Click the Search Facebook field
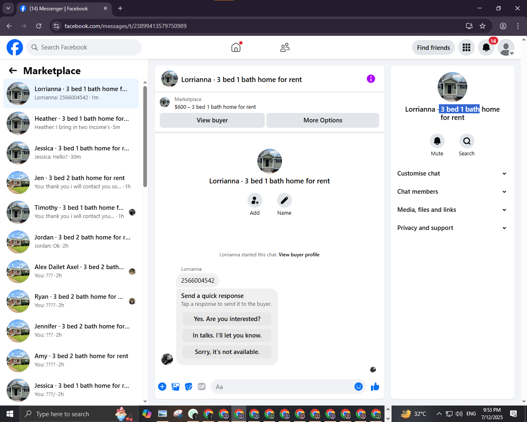Screen dimensions: 527x422 point(84,47)
